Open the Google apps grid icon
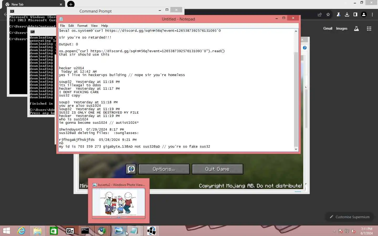The width and height of the screenshot is (378, 236). click(369, 29)
